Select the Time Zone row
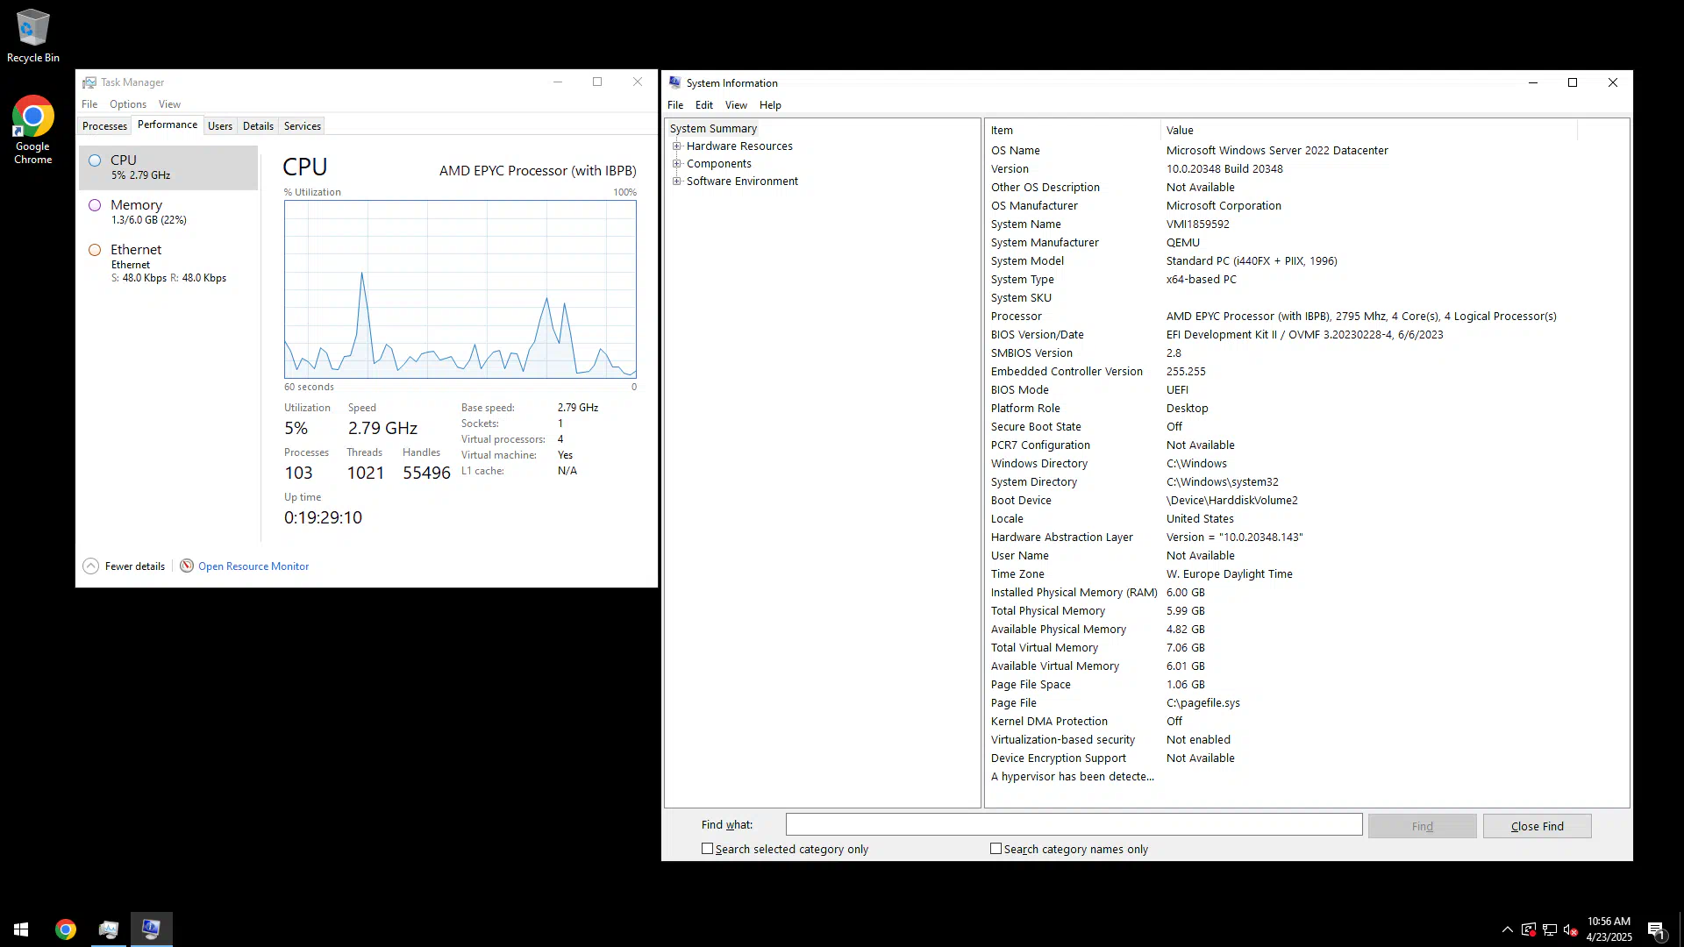Screen dimensions: 1684x947 (1281, 574)
